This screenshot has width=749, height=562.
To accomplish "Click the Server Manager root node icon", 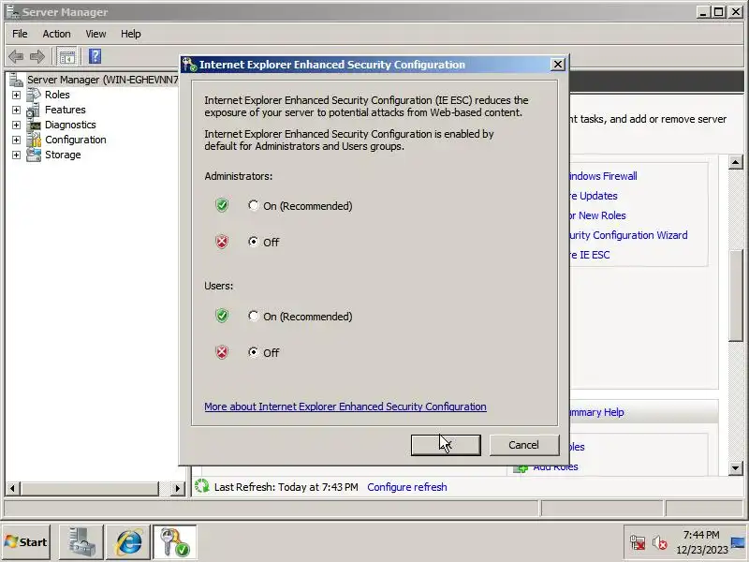I will [16, 80].
